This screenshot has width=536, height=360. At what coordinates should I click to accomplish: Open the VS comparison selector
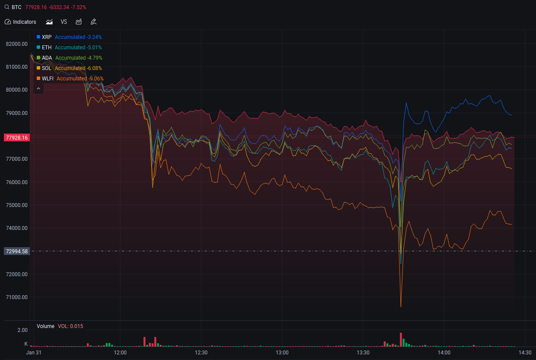tap(64, 22)
